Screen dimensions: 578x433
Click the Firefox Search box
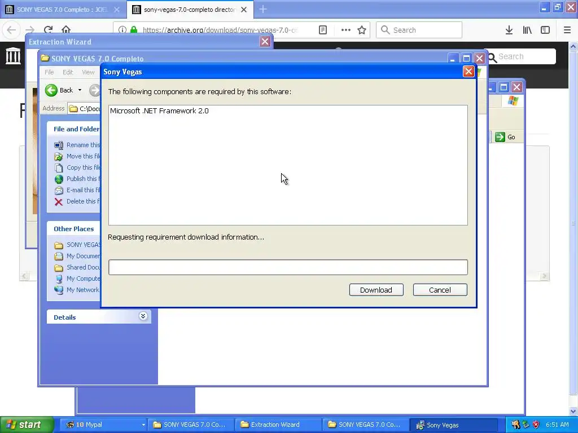coord(419,30)
